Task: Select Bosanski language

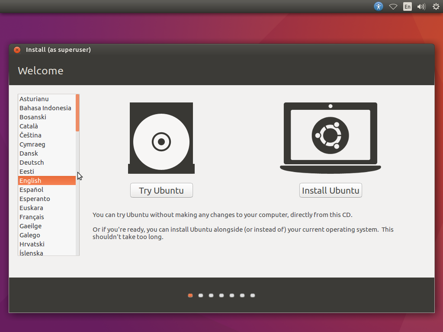Action: [47, 117]
